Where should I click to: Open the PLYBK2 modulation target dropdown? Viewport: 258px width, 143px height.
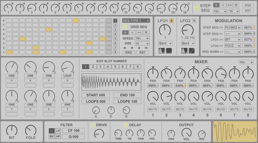[232, 27]
